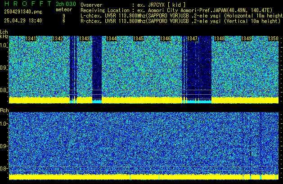Click the version label 2ch 0.3.0
This screenshot has width=283, height=184.
pos(66,4)
